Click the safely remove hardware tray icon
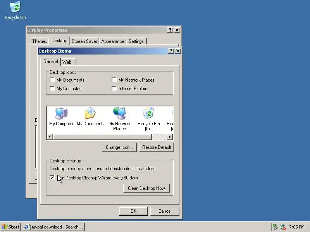The image size is (310, 232). point(275,227)
